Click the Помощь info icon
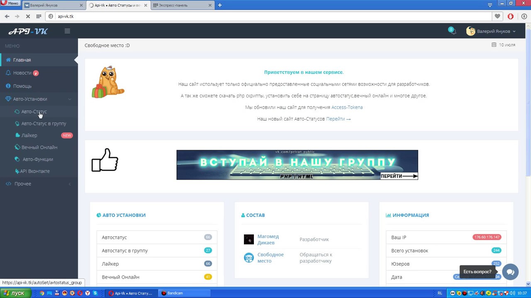Image resolution: width=531 pixels, height=298 pixels. click(8, 86)
